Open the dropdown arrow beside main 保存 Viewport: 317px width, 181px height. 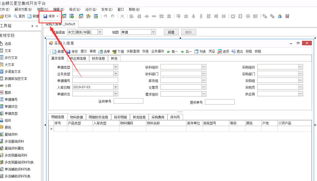[57, 16]
